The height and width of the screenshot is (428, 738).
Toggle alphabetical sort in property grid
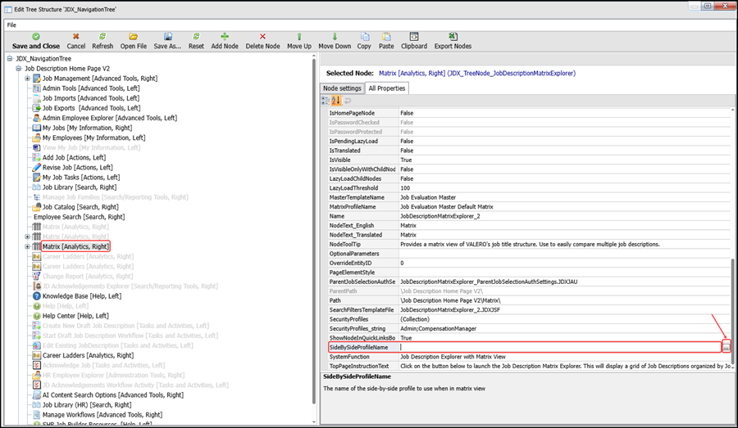coord(336,101)
